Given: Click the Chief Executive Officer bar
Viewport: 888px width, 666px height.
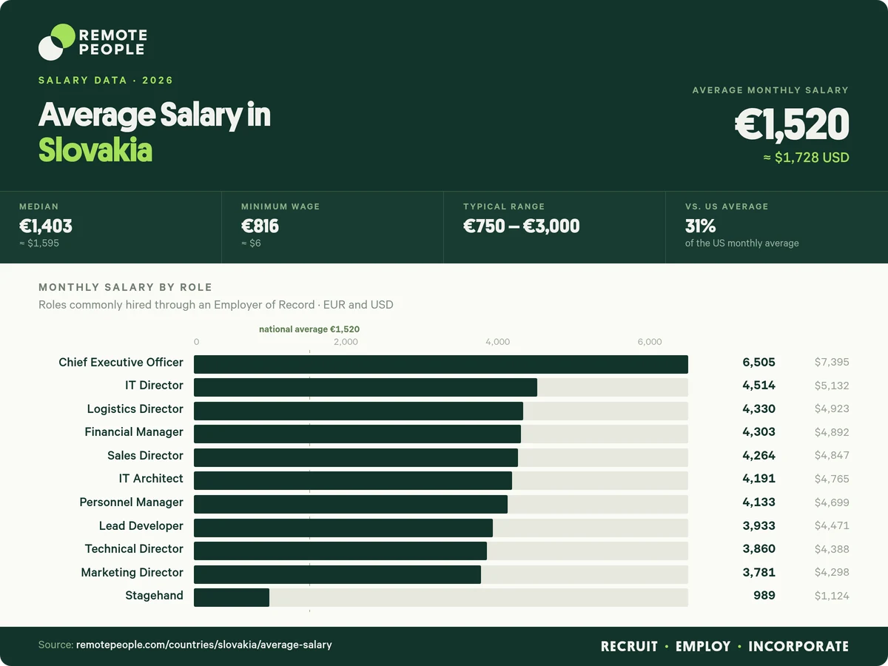Looking at the screenshot, I should pos(441,364).
